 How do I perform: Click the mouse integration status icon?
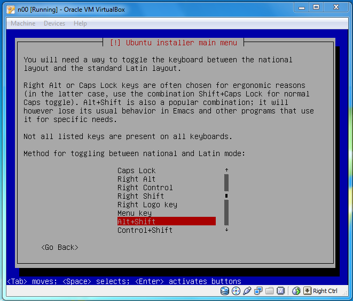296,291
